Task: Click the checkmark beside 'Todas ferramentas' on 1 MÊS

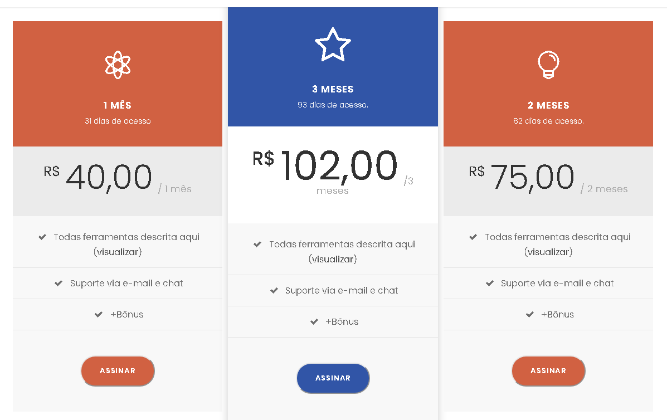Action: (x=42, y=237)
